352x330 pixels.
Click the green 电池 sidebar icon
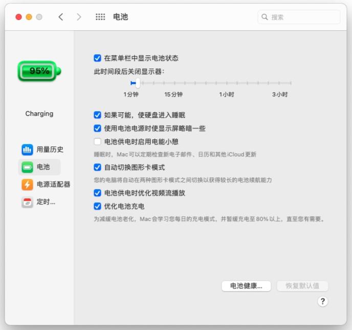(x=28, y=167)
